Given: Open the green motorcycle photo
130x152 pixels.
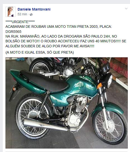Looking at the screenshot, I should [x=67, y=103].
